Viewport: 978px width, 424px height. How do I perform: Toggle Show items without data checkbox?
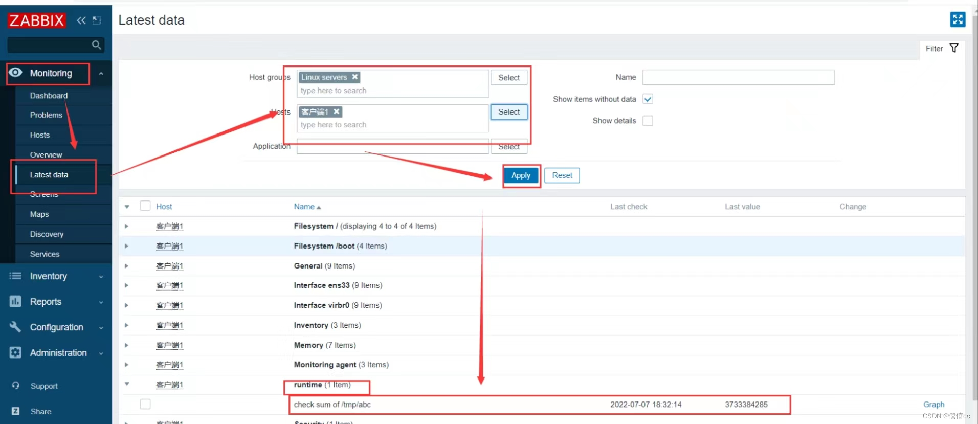click(x=648, y=99)
